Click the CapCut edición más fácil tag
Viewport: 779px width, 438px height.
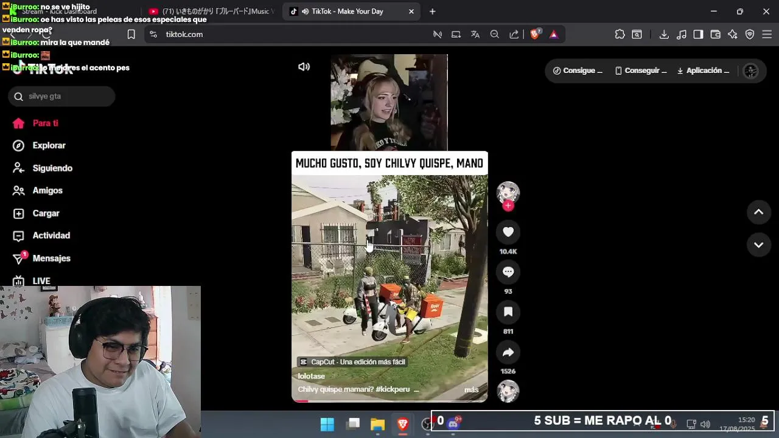coord(352,362)
